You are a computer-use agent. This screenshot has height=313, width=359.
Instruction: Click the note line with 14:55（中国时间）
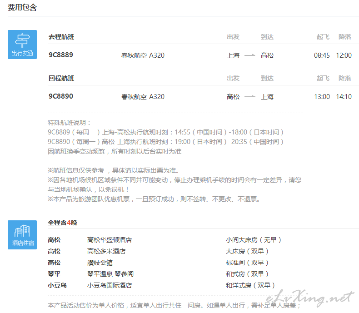165,132
